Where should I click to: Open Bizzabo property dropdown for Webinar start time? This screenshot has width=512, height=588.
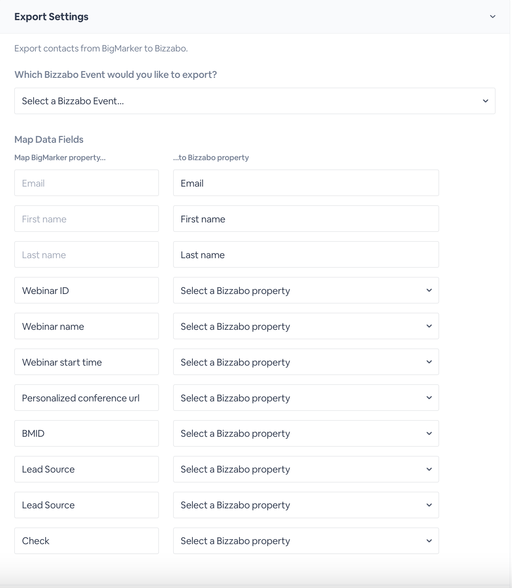click(306, 362)
